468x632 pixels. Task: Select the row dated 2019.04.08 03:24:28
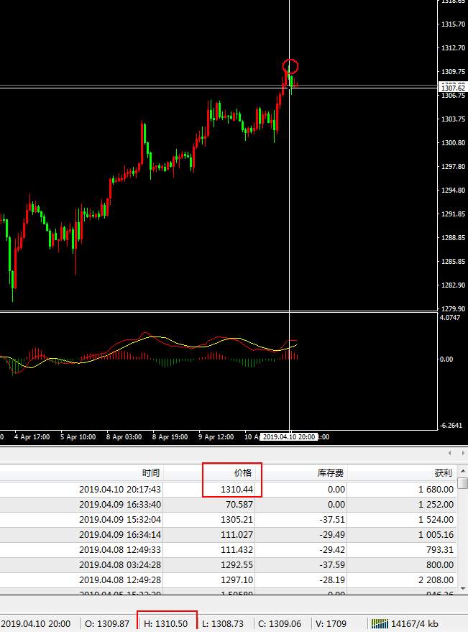tap(228, 564)
